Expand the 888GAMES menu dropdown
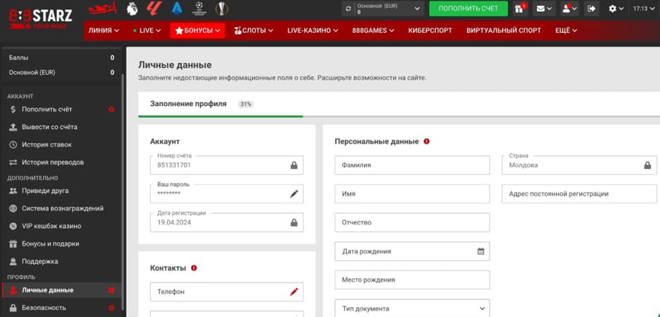 [373, 30]
